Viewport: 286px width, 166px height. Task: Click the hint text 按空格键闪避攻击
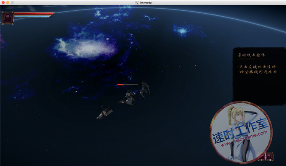pyautogui.click(x=257, y=72)
